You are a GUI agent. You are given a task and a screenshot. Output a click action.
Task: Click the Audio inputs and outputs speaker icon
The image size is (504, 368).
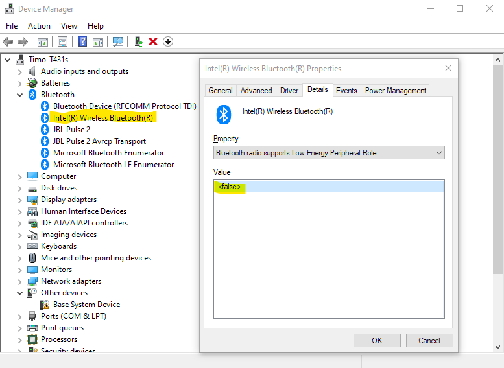[x=32, y=71]
